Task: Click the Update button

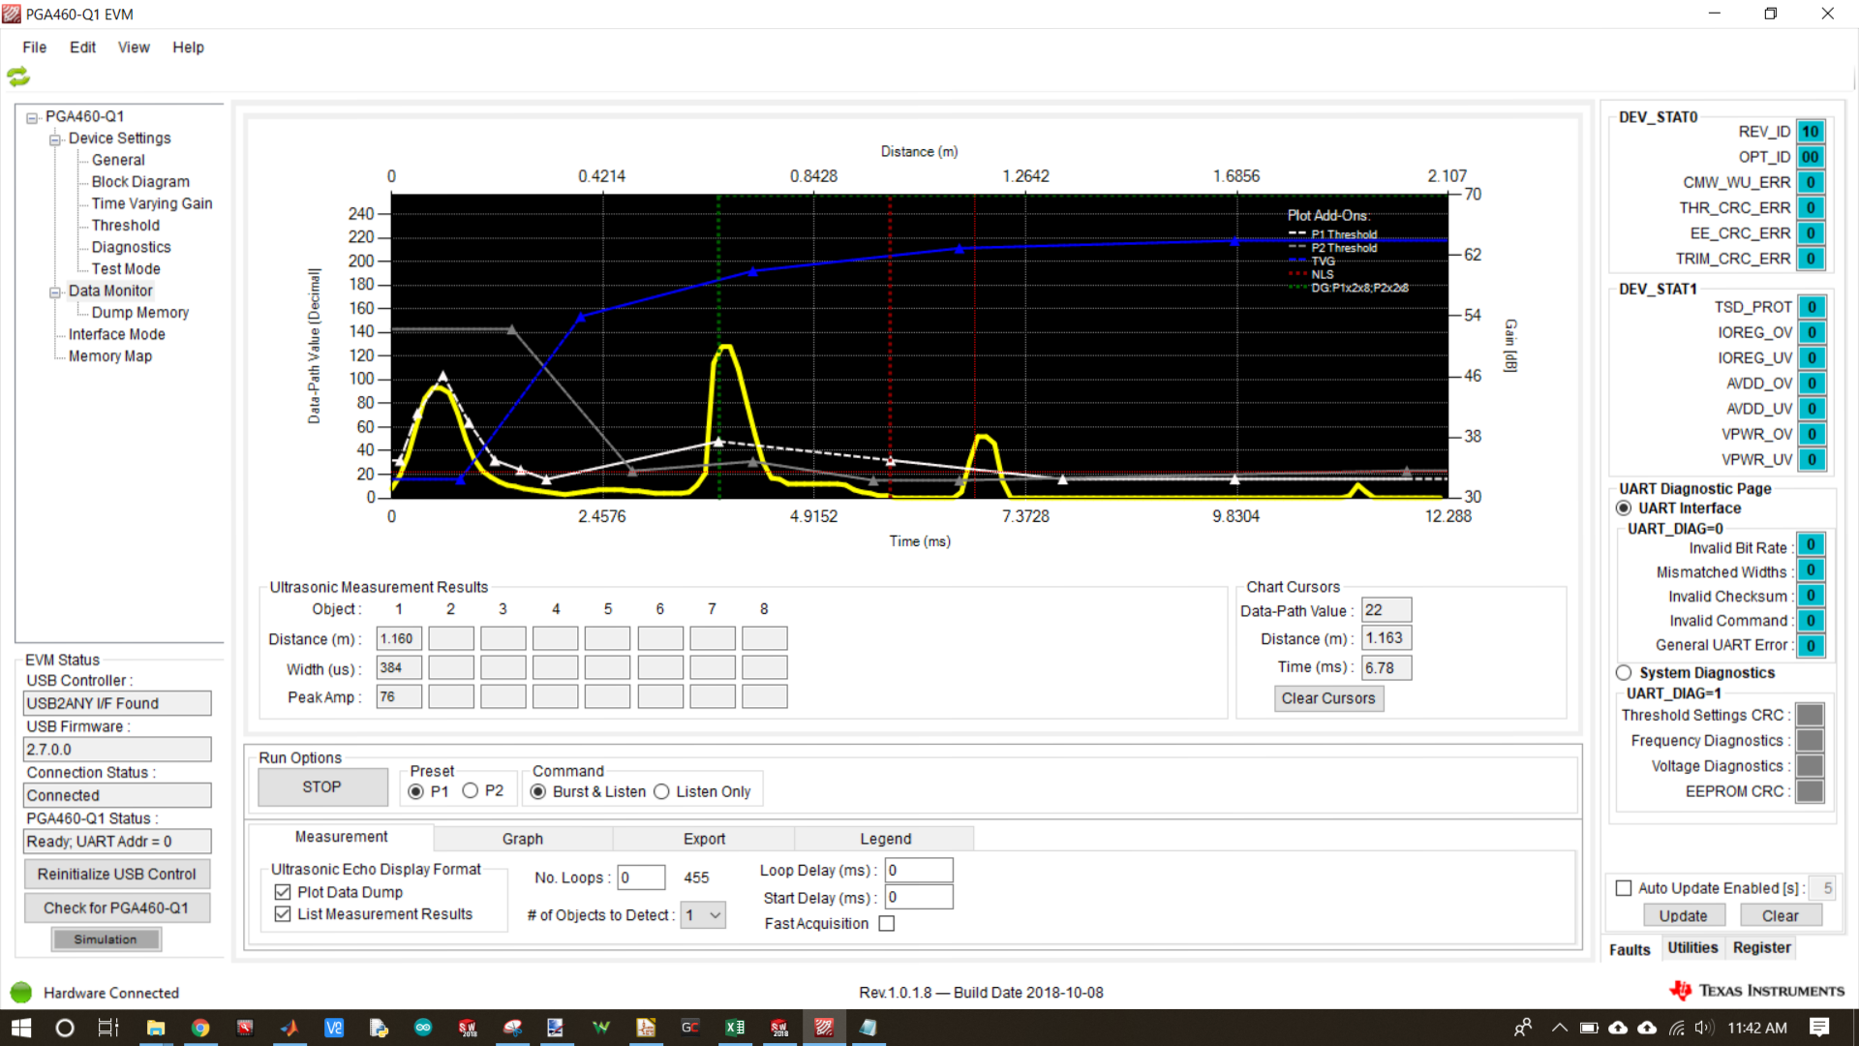Action: click(x=1683, y=916)
